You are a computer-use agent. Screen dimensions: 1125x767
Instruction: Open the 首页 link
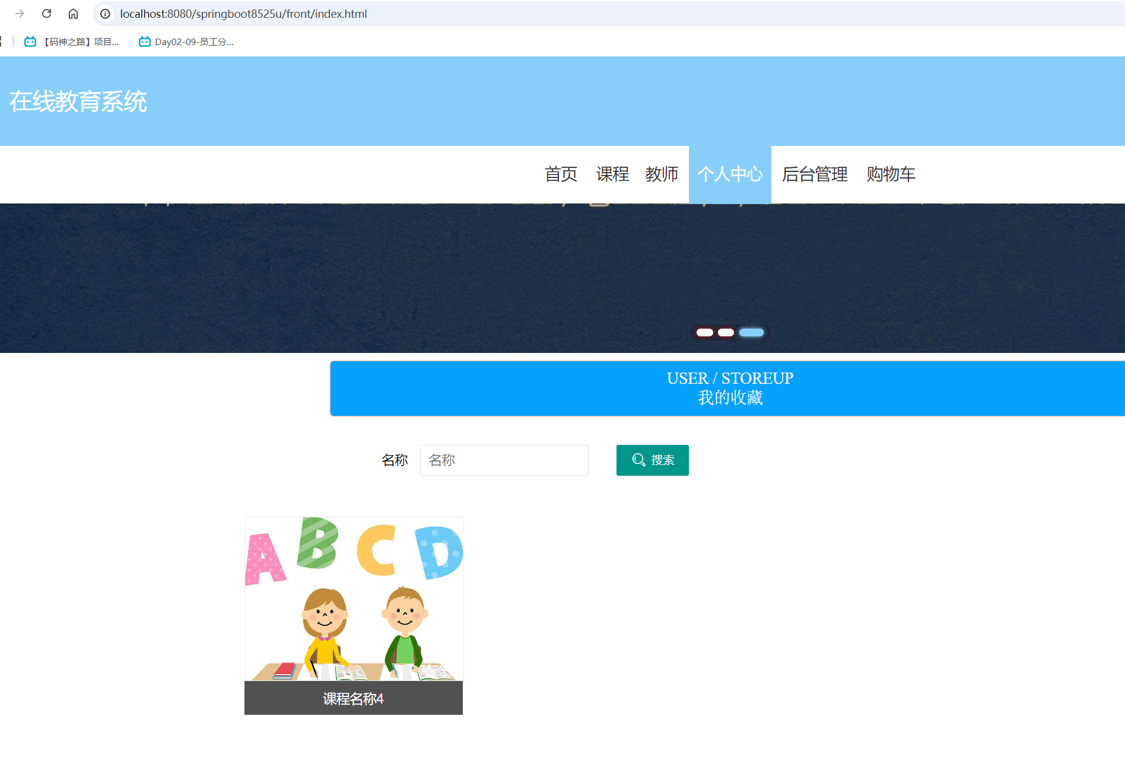point(561,174)
